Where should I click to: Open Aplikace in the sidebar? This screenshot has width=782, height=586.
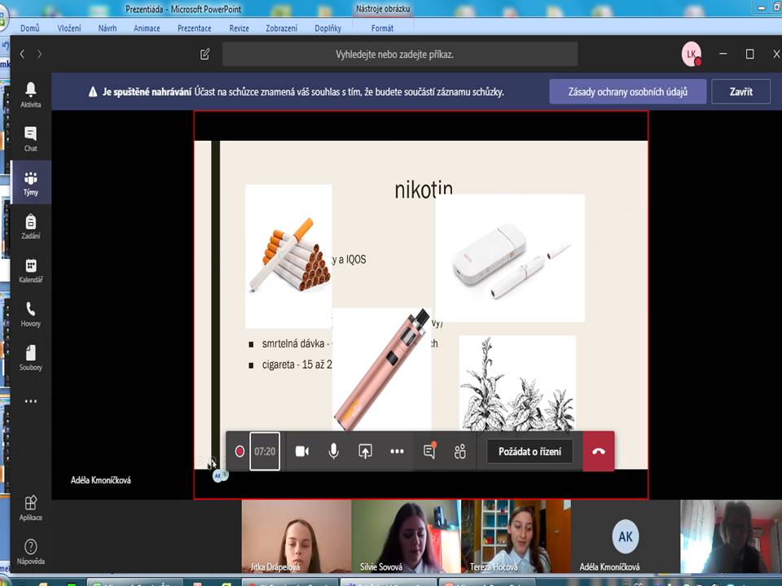[x=30, y=507]
